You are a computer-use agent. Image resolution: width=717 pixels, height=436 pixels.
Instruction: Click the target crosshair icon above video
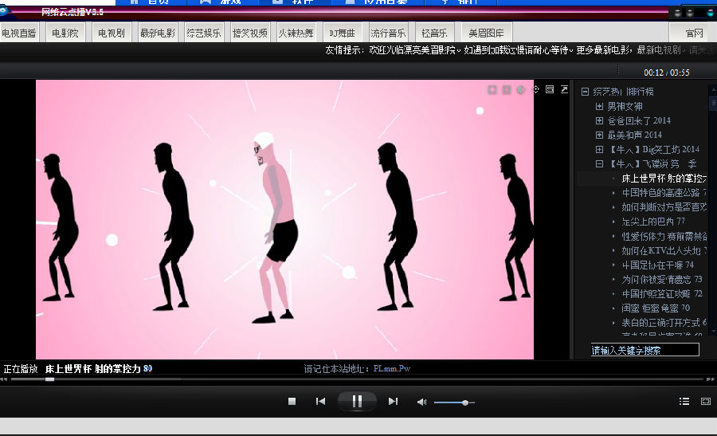click(535, 88)
